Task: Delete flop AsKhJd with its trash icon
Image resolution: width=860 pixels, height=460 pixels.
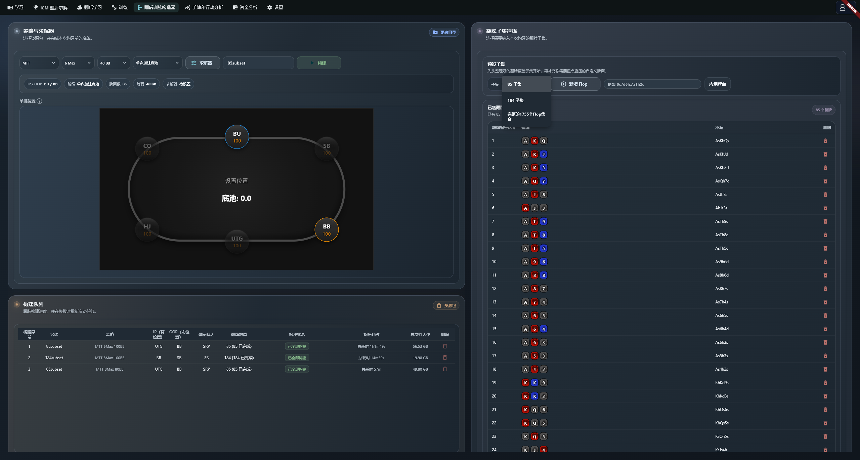Action: pyautogui.click(x=825, y=154)
